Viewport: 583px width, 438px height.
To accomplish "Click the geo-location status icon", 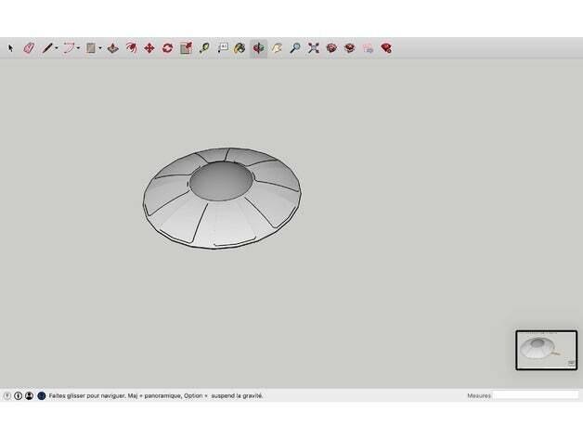I will tap(7, 395).
